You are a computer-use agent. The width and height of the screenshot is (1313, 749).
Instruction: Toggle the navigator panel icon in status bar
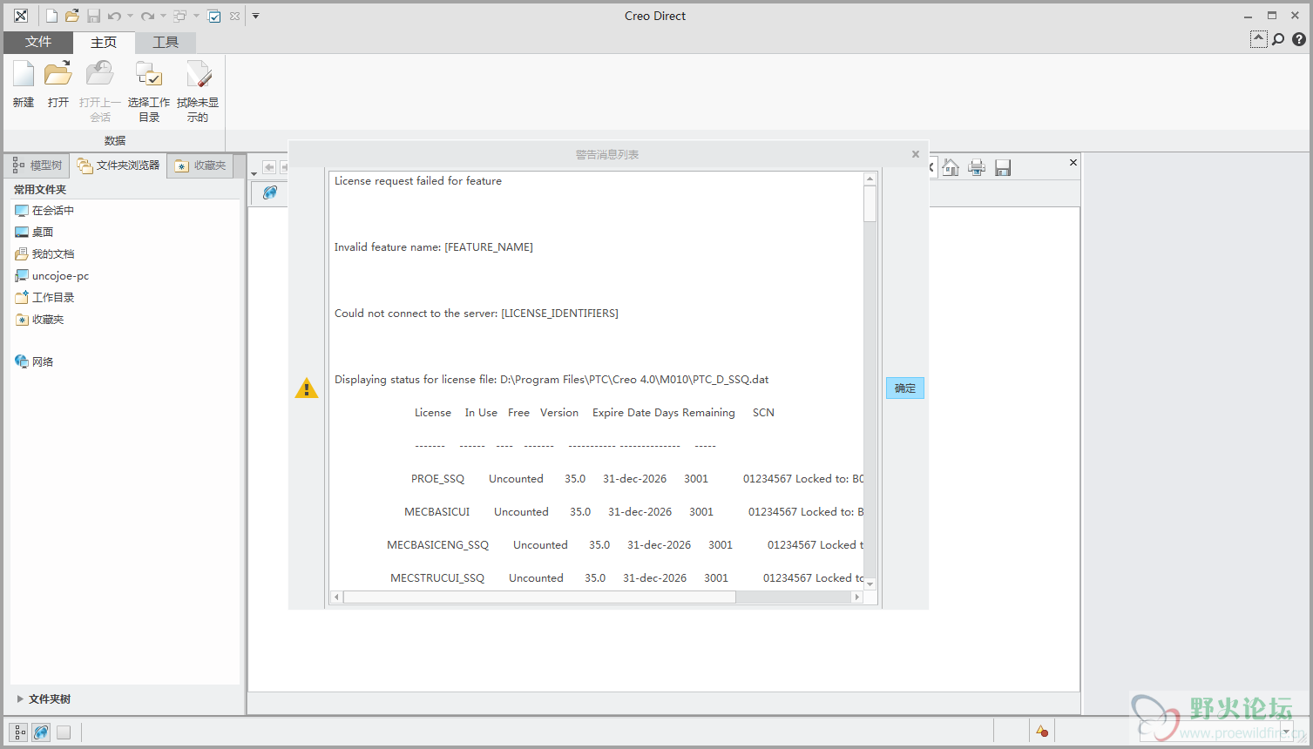(20, 732)
